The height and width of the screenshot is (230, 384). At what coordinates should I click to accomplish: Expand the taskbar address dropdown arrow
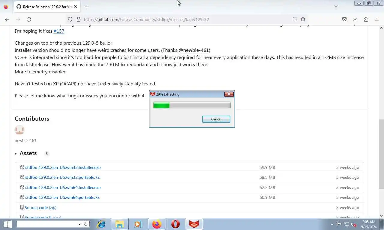pos(79,224)
